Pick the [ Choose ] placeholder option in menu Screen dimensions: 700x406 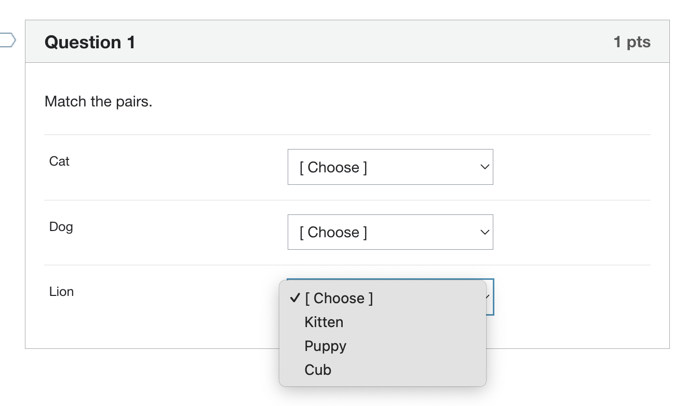coord(339,298)
